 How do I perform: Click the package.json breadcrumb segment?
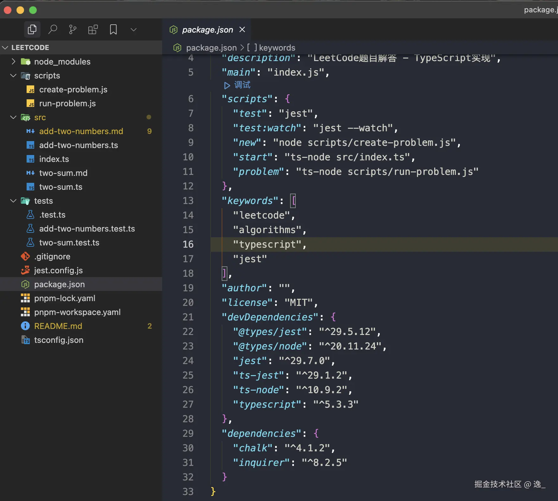[x=211, y=48]
